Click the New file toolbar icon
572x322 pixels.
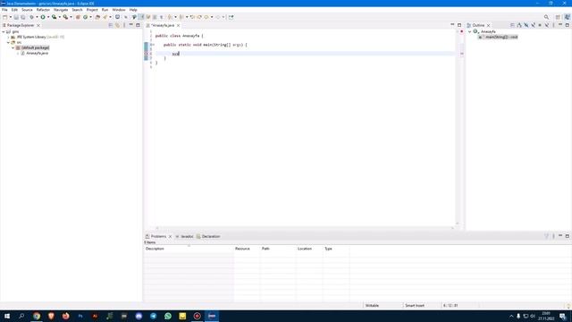tap(4, 17)
